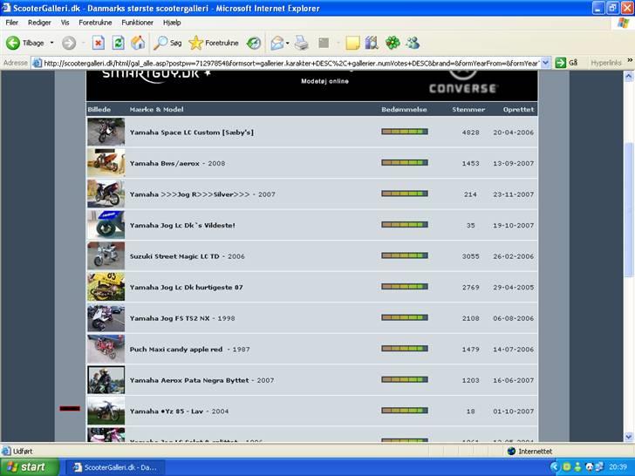635x476 pixels.
Task: Sort by Stemmer column header
Action: [x=468, y=109]
